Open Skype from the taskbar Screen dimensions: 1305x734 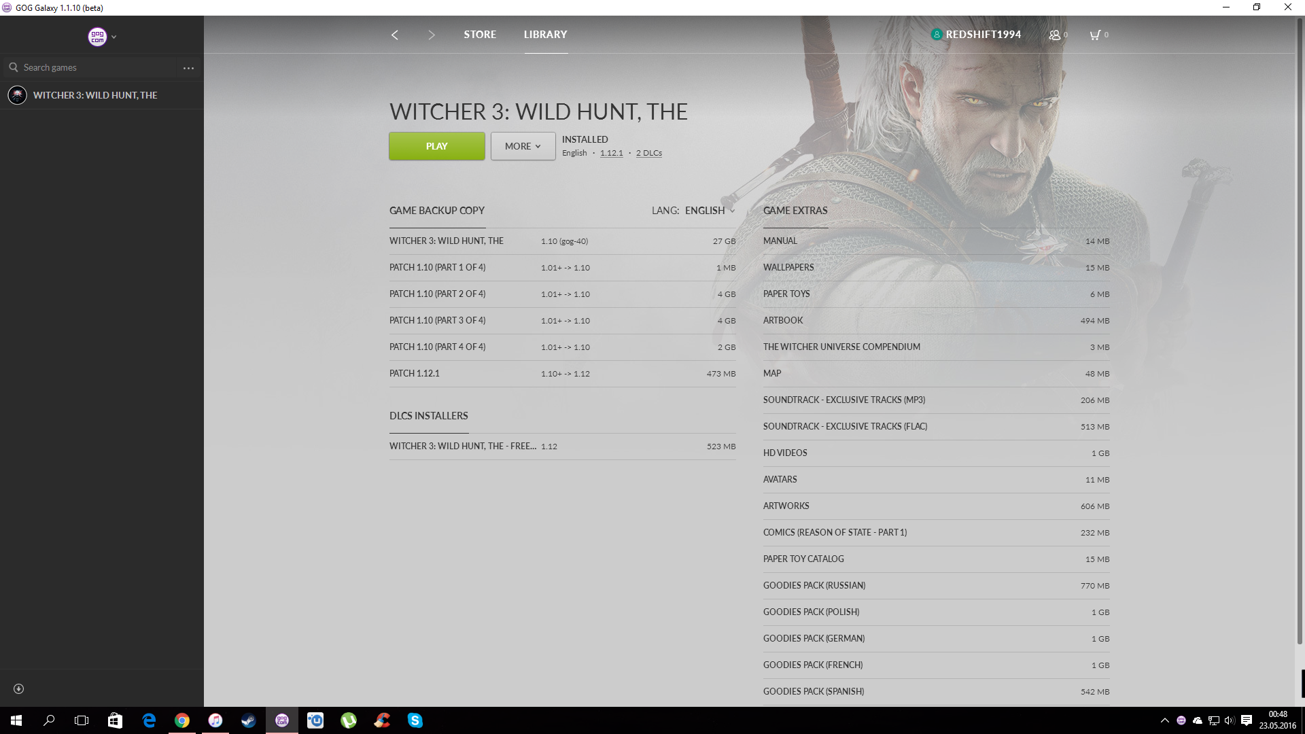coord(415,720)
